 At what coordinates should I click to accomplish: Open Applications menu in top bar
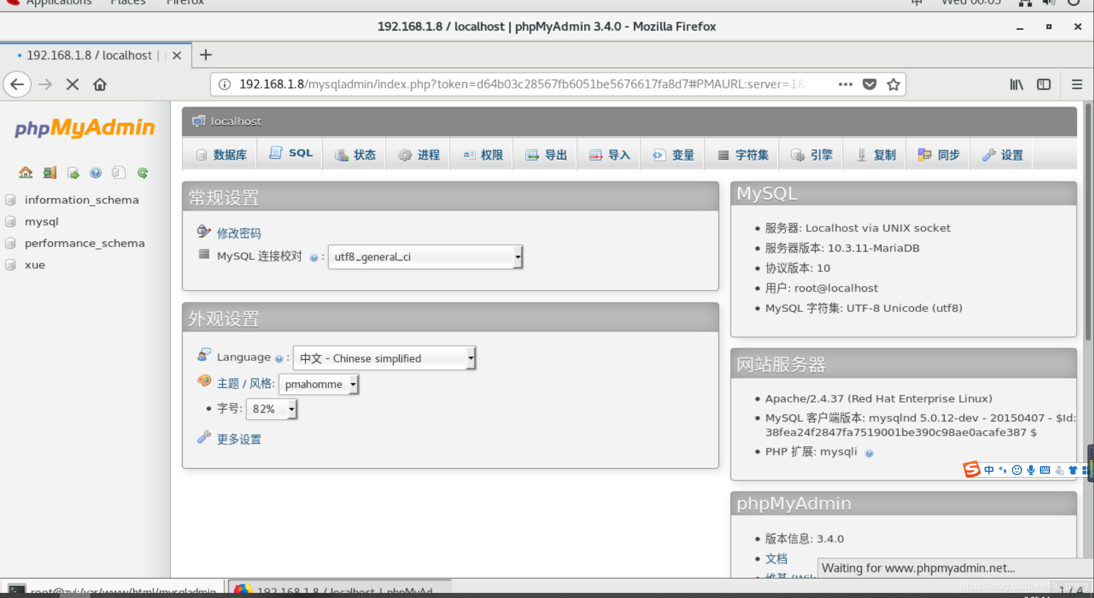[x=59, y=3]
